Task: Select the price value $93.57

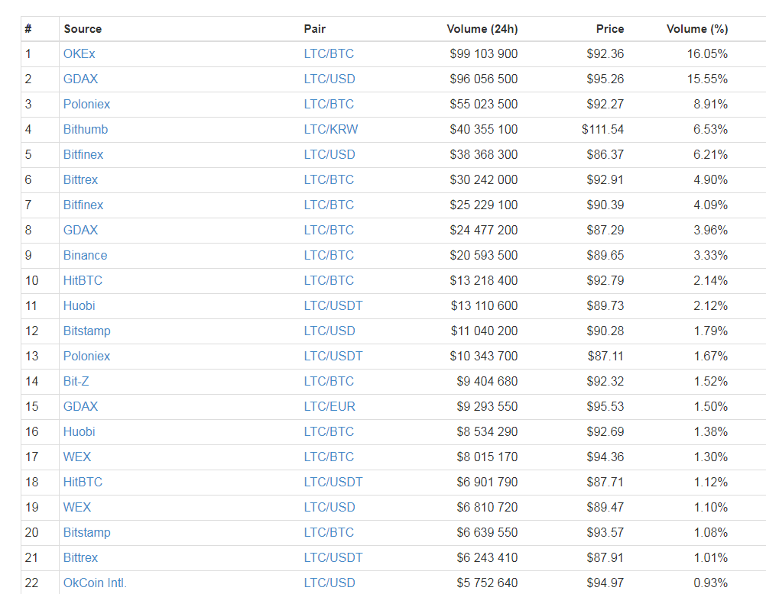Action: [605, 532]
